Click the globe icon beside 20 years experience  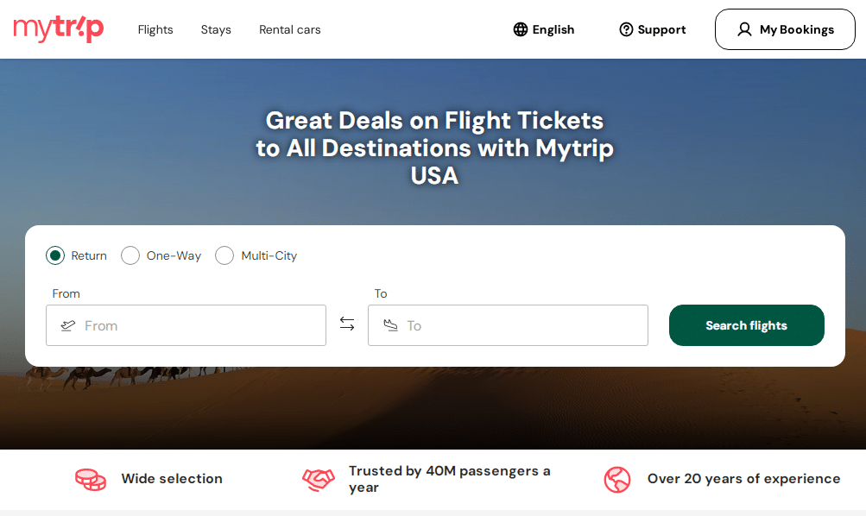[617, 479]
